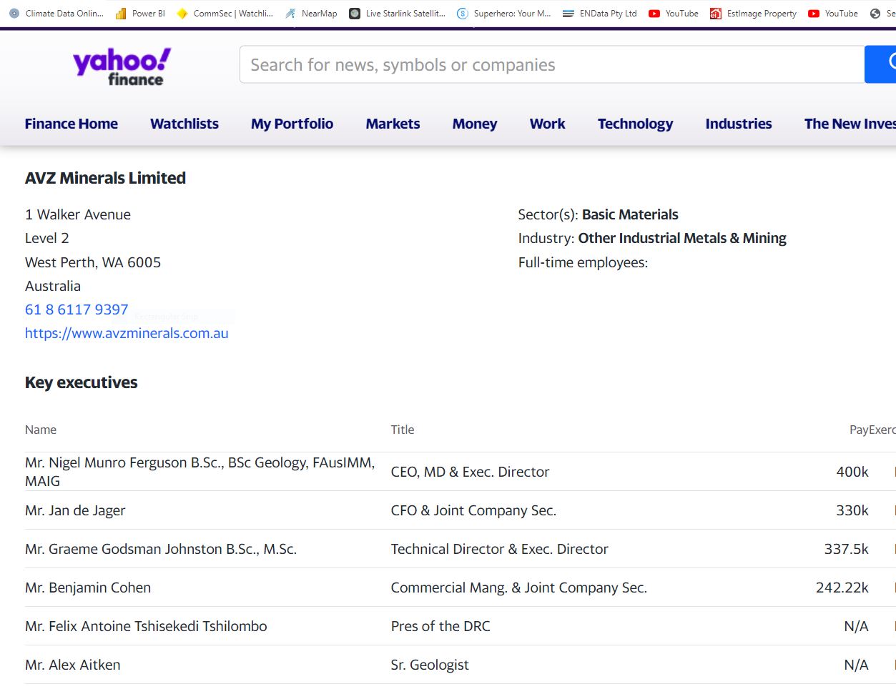
Task: Click the blue search button
Action: click(x=880, y=64)
